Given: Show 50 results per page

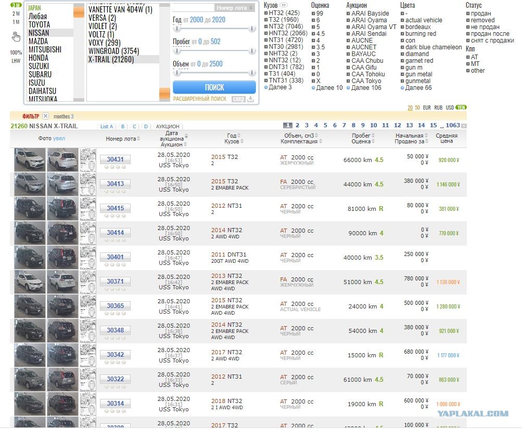Looking at the screenshot, I should pos(417,108).
